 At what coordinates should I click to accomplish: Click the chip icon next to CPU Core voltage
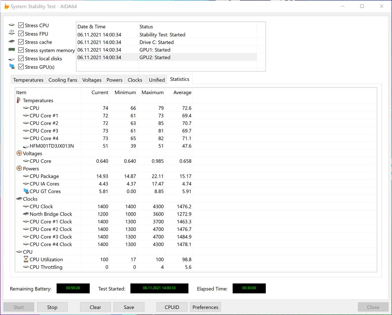[26, 161]
